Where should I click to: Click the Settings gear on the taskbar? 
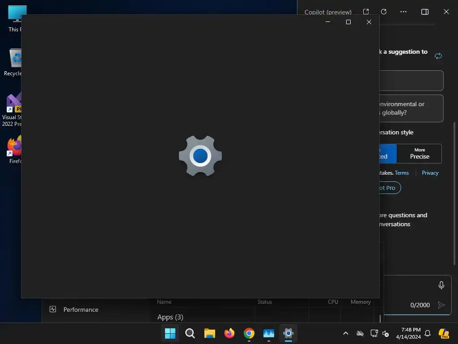288,333
